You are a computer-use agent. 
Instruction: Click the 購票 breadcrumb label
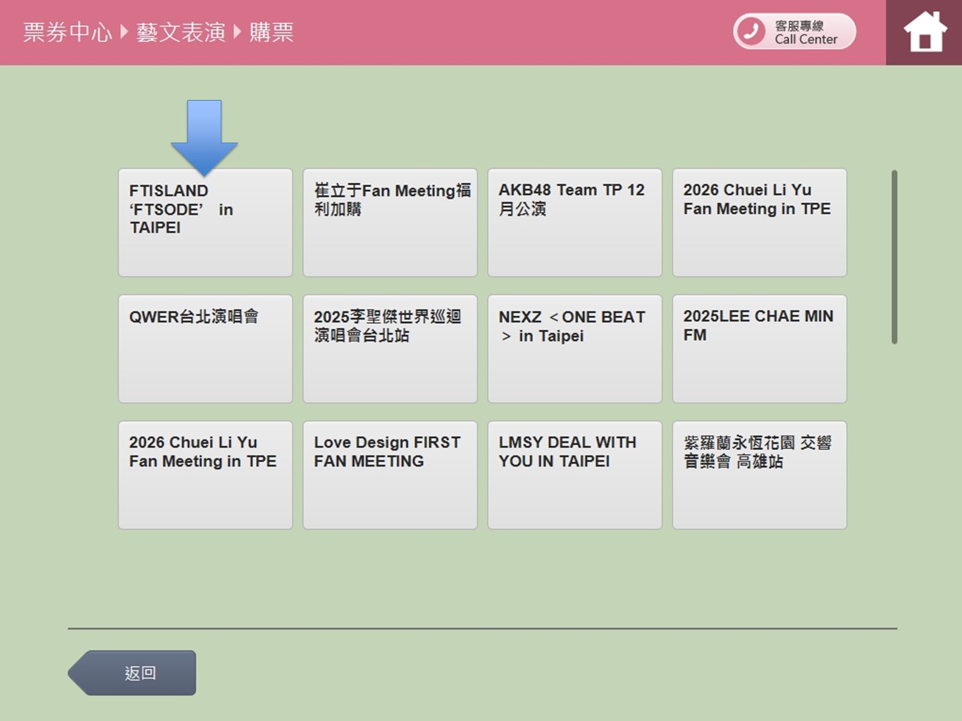tap(271, 32)
